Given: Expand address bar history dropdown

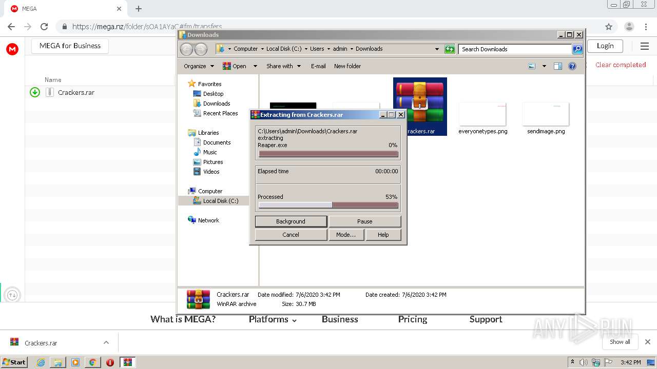Looking at the screenshot, I should (437, 49).
